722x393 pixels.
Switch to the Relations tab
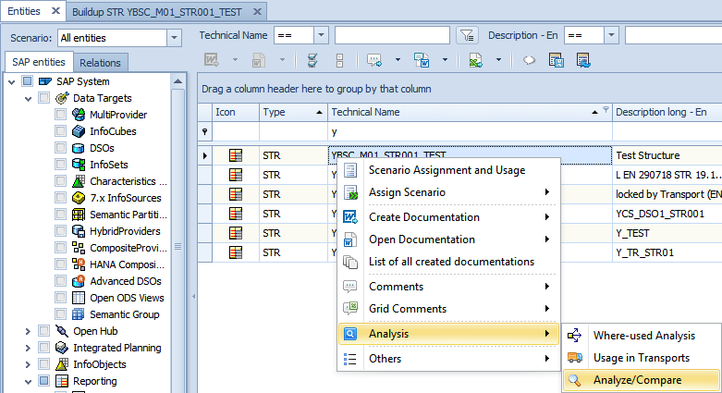[100, 63]
